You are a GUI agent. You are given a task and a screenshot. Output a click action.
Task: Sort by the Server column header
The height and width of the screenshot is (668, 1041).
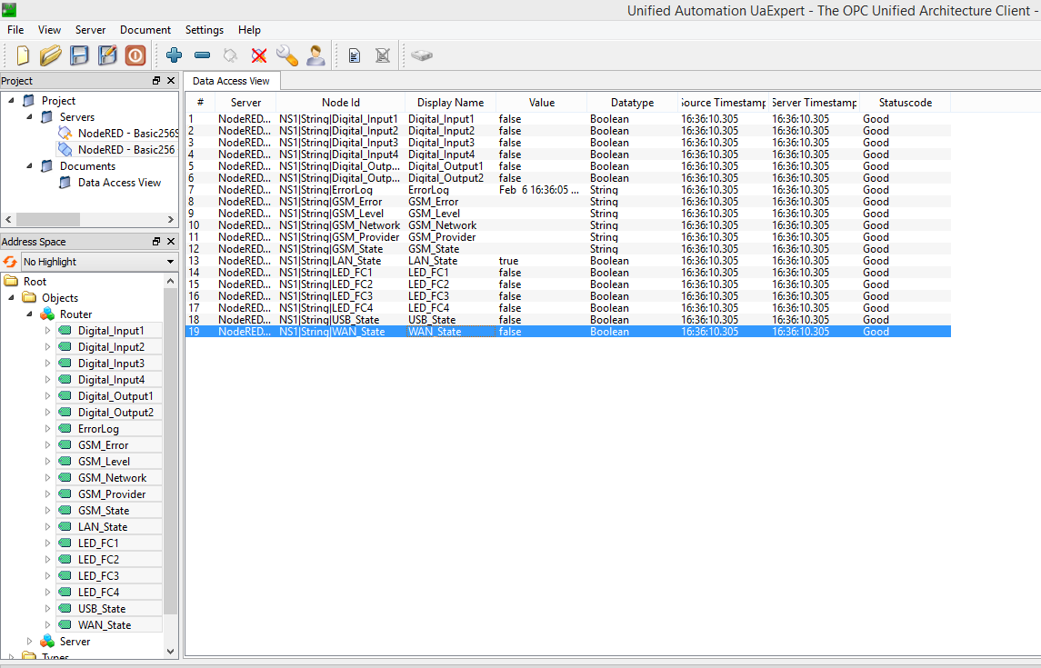[245, 103]
